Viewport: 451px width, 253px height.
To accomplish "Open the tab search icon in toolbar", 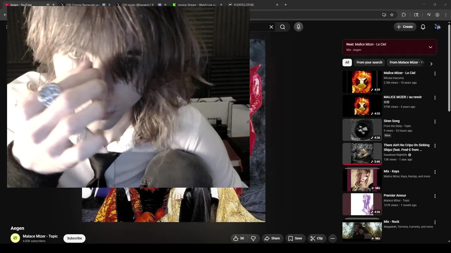I will click(x=416, y=15).
